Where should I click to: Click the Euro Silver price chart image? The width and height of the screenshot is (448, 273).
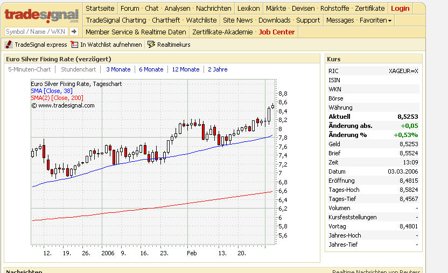156,161
